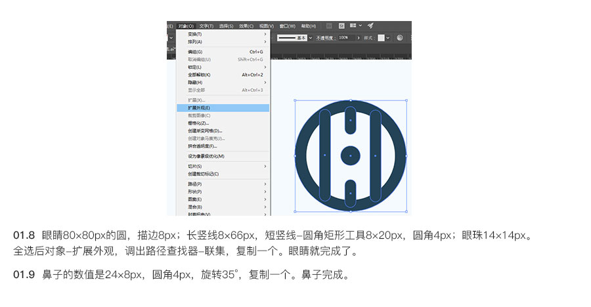Expand the opacity slider arrow
Image resolution: width=591 pixels, height=307 pixels.
[359, 37]
